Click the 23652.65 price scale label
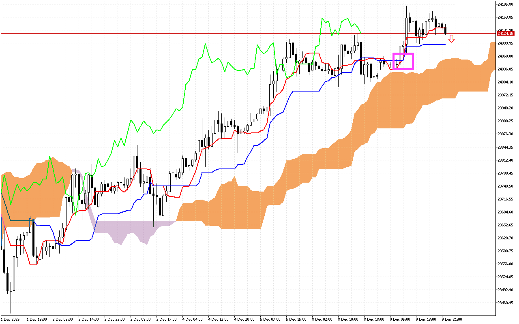The width and height of the screenshot is (519, 324). click(x=505, y=225)
